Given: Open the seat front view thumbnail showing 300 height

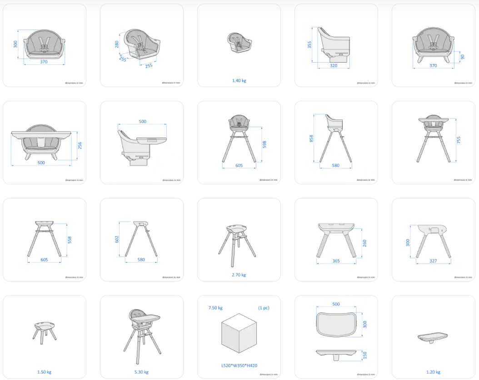Looking at the screenshot, I should click(x=45, y=45).
